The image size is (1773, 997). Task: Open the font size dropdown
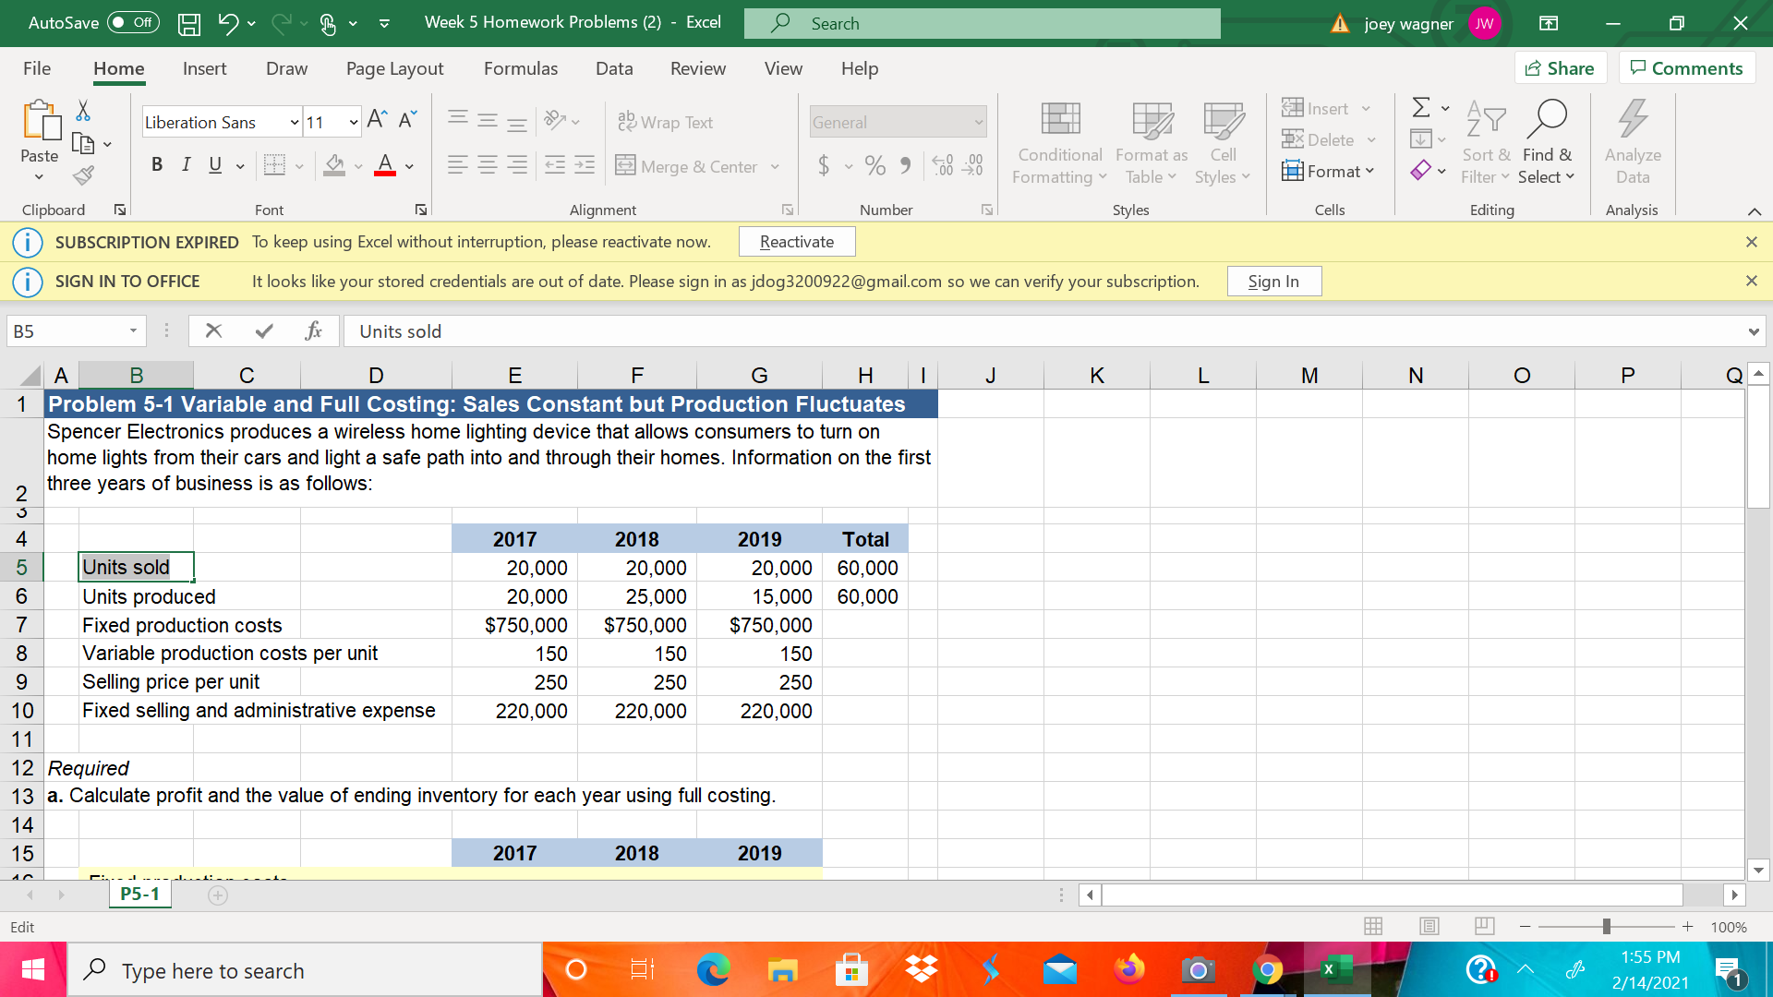coord(352,121)
